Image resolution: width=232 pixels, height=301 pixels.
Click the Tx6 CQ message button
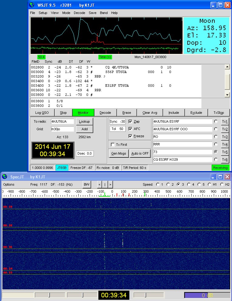[x=225, y=159]
